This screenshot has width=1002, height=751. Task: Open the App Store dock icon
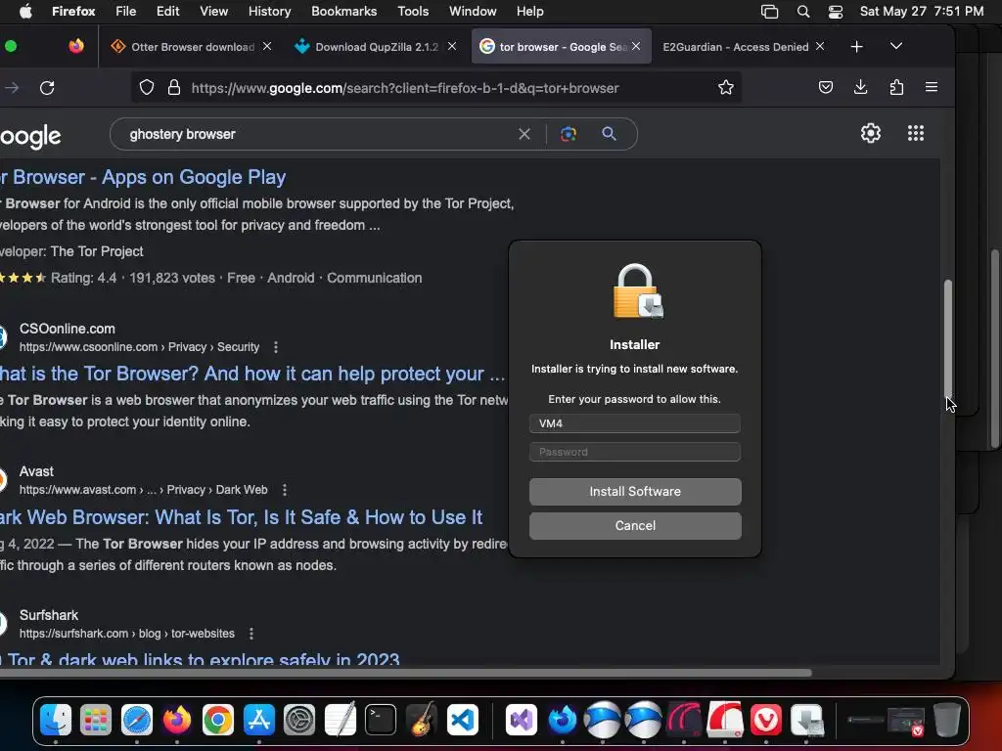258,721
